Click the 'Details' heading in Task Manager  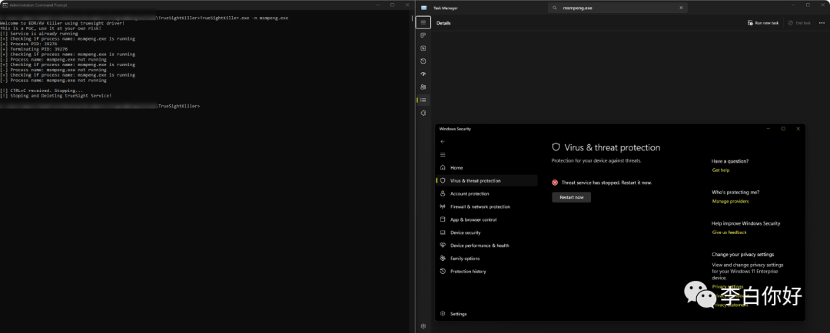[x=443, y=23]
